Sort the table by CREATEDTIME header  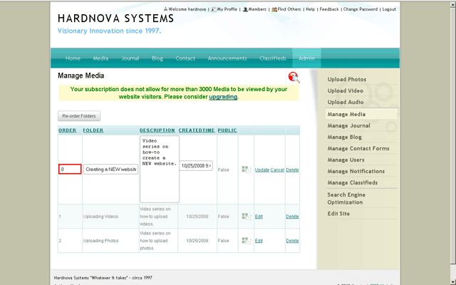(x=196, y=130)
